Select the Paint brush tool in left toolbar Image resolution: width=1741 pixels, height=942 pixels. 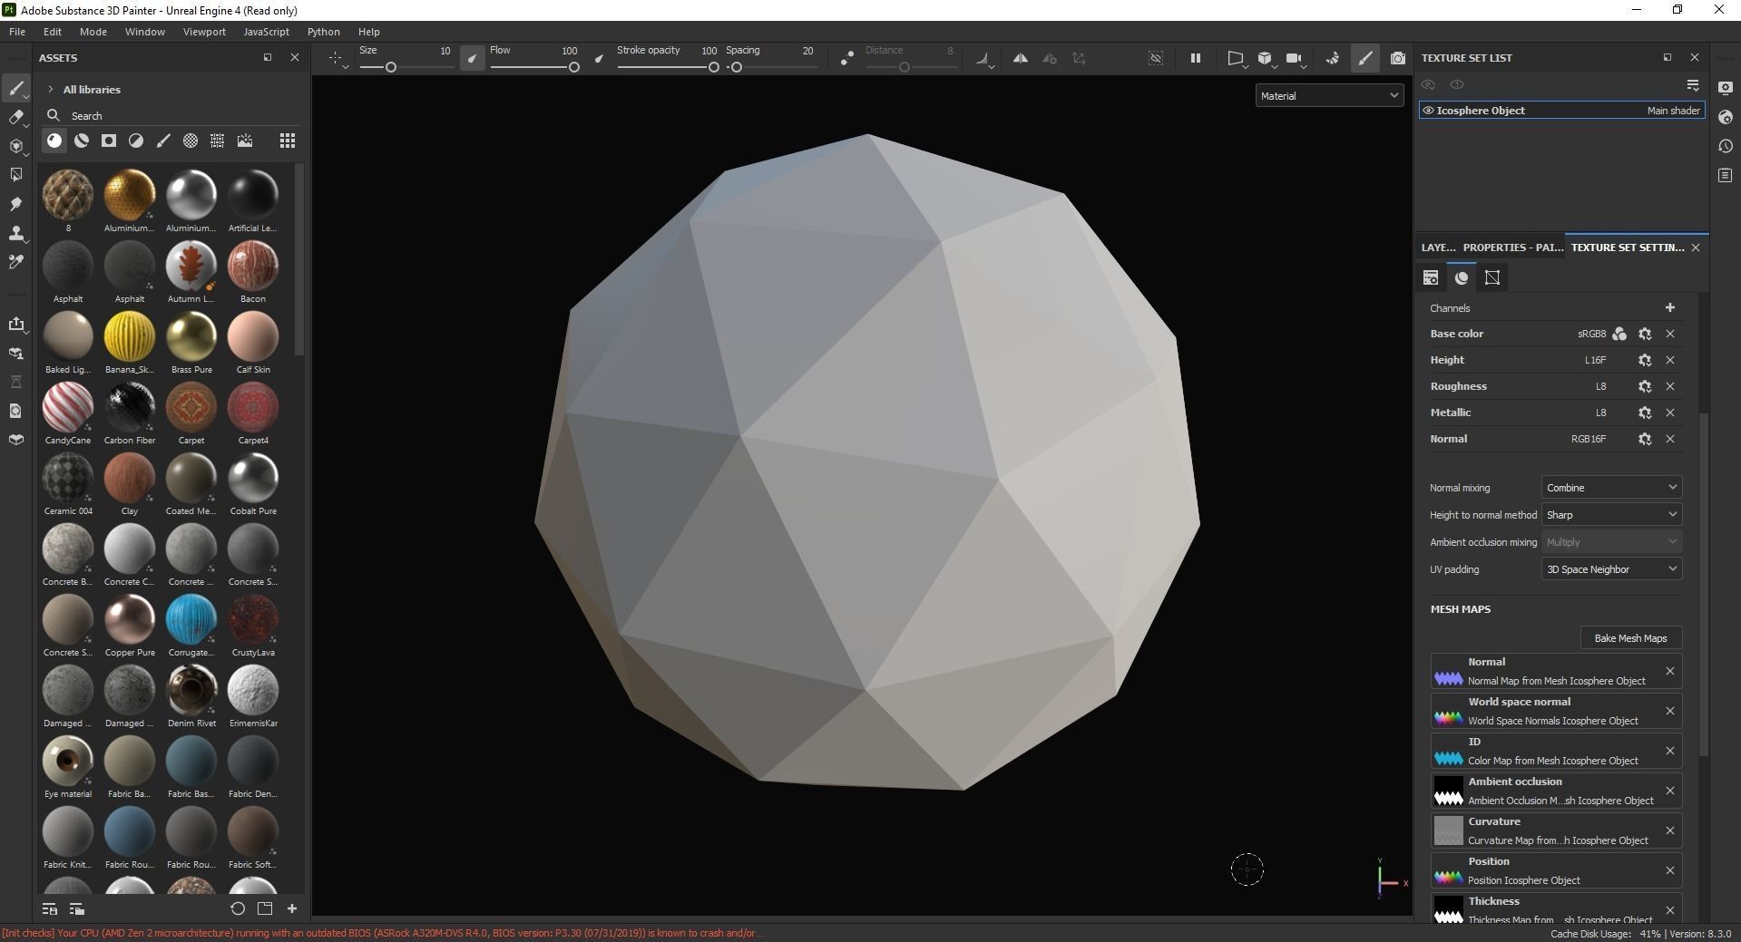point(15,89)
